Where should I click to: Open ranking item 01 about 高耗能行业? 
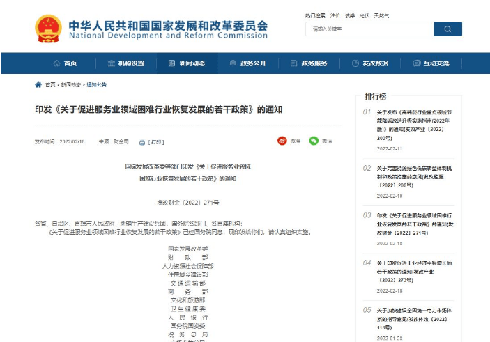(415, 125)
